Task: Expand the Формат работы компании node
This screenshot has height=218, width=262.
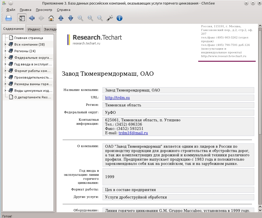Action: (5, 71)
